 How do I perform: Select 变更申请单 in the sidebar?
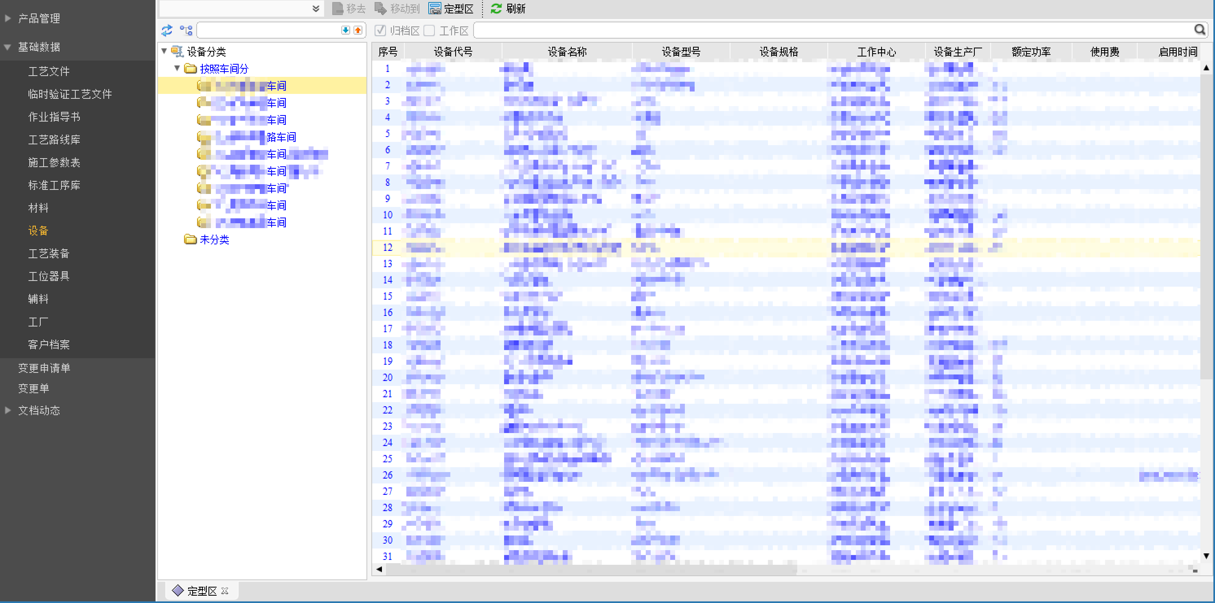coord(44,368)
